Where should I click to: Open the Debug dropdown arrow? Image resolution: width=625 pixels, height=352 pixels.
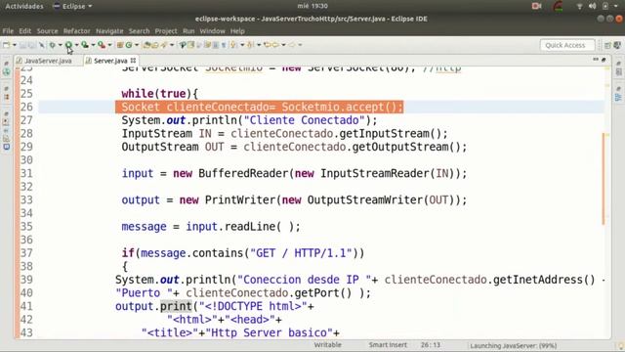tap(61, 45)
